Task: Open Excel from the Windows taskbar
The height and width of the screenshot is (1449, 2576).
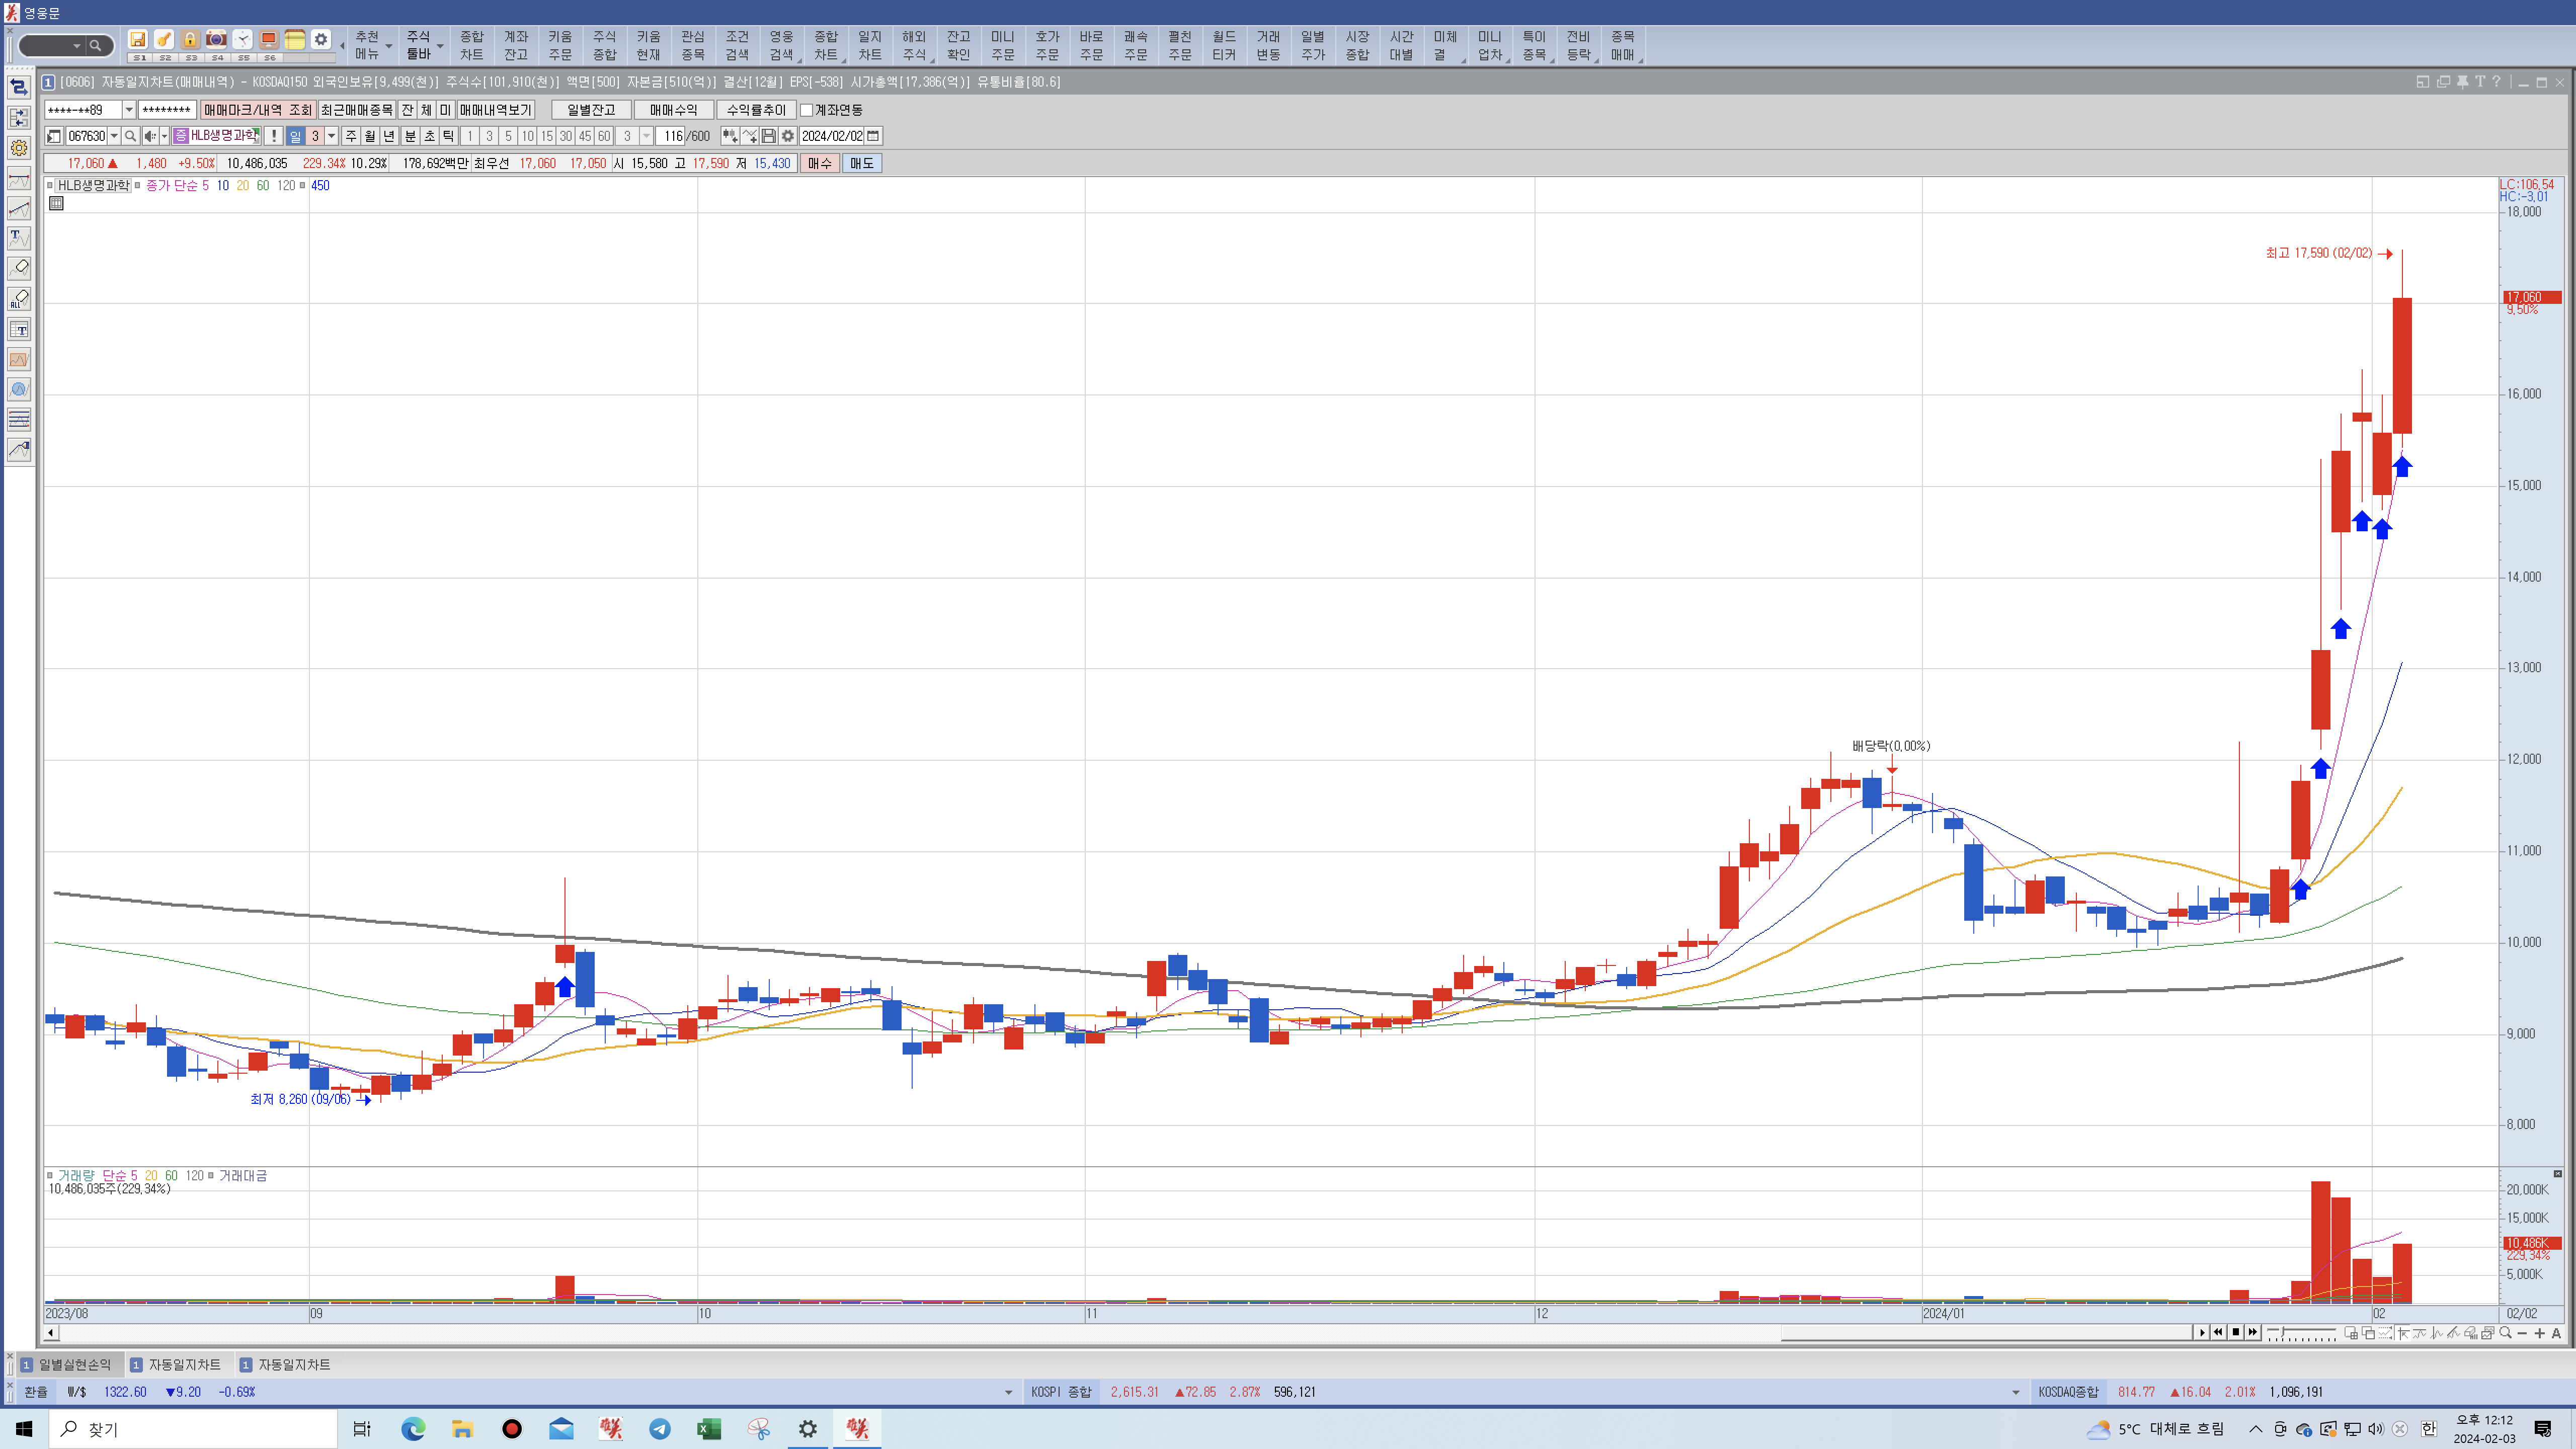Action: 709,1429
